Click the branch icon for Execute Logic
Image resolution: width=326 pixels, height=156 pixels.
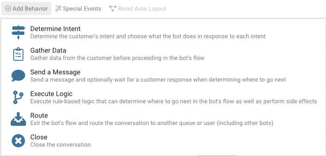18,97
